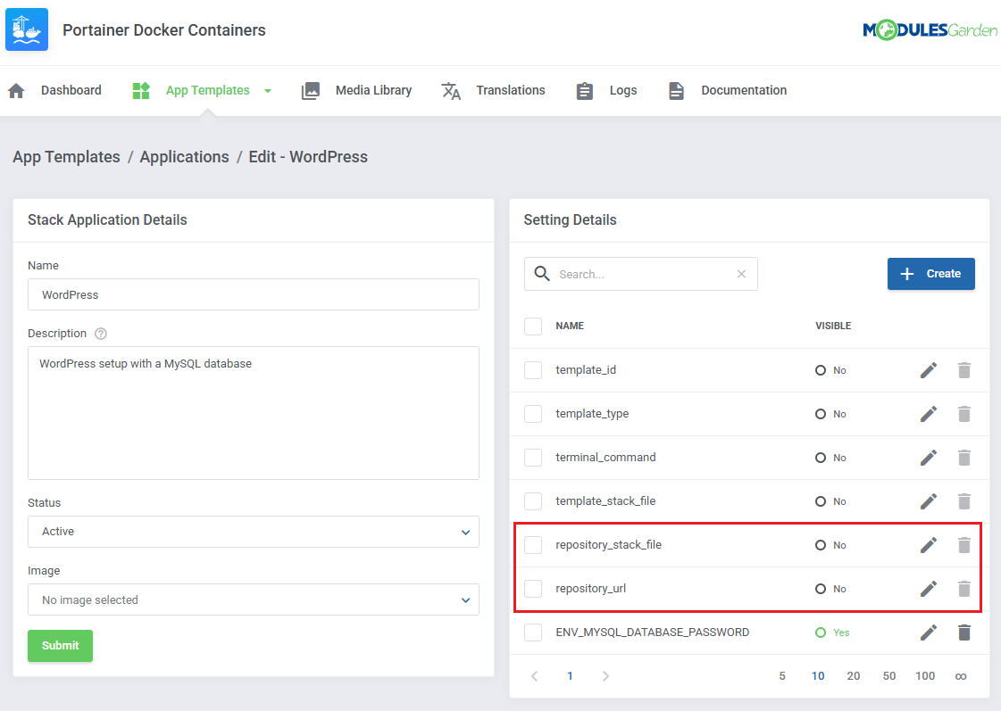Click the Portainer Docker Containers logo icon
Screen dimensions: 1001x711
point(27,29)
